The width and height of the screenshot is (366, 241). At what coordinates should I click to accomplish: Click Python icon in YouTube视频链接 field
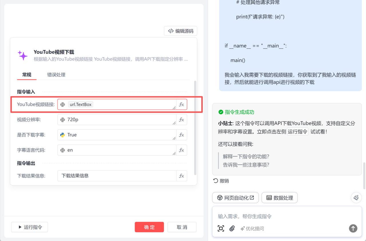click(x=63, y=105)
